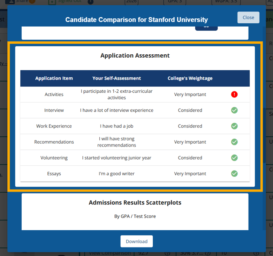Click the Essays row label
This screenshot has width=273, height=256.
[54, 174]
